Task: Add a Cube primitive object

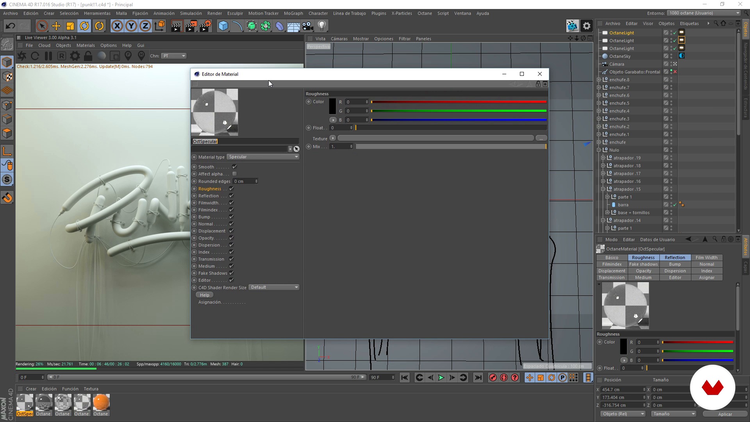Action: [x=223, y=26]
